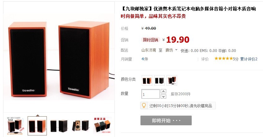View the open-back speaker thumbnail

(81, 126)
